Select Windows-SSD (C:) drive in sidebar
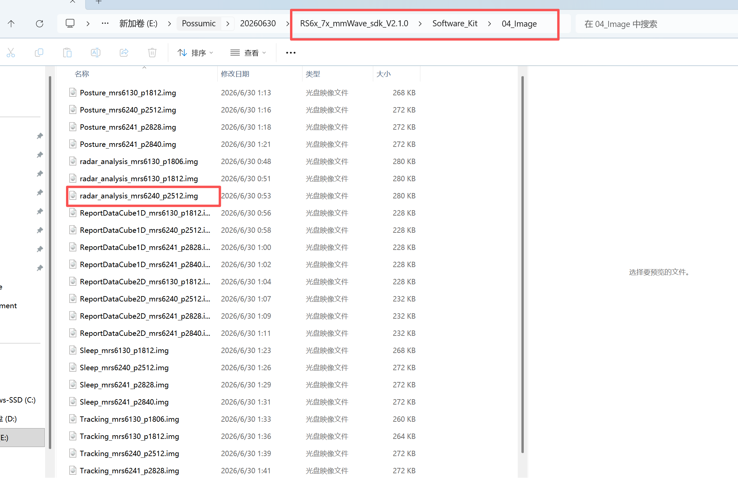738x478 pixels. click(x=19, y=400)
